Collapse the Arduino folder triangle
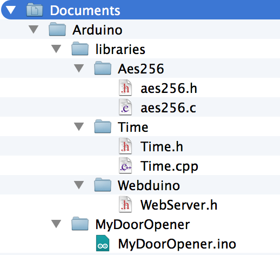This screenshot has height=255, width=280. tap(34, 29)
